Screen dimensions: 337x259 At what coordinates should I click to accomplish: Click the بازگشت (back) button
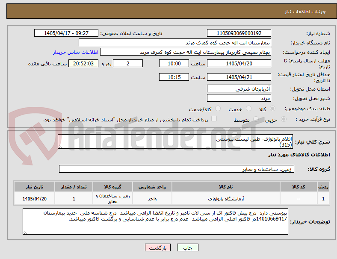(158, 247)
